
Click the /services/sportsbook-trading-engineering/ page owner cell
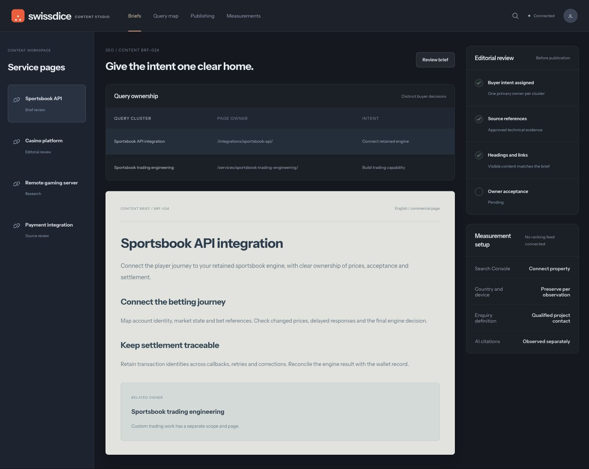tap(258, 168)
